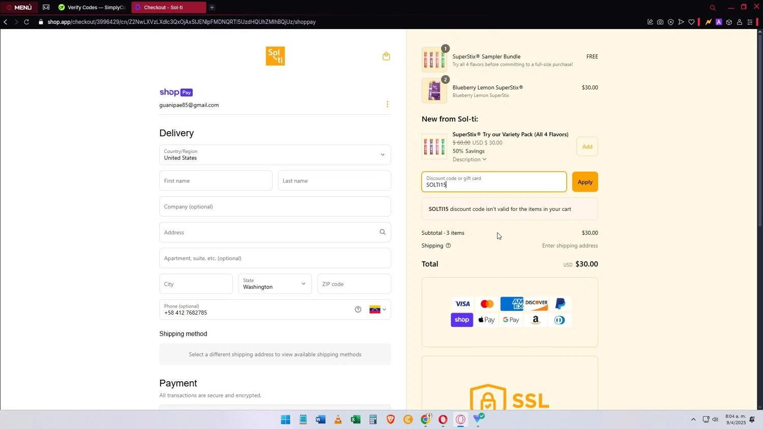This screenshot has width=763, height=429.
Task: Add the Variety Pack to cart
Action: pos(587,146)
